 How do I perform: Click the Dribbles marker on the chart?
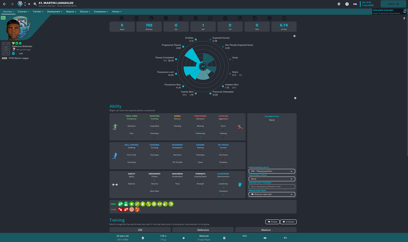(x=196, y=39)
